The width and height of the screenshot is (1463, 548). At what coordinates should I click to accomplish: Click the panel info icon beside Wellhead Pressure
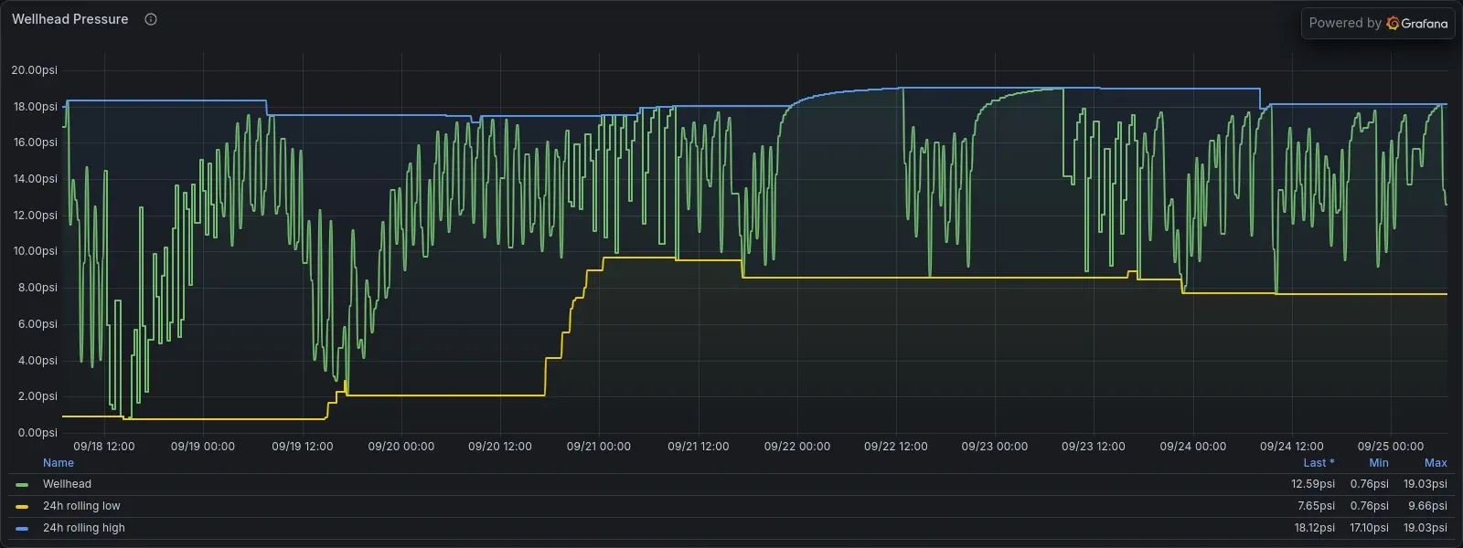[151, 19]
